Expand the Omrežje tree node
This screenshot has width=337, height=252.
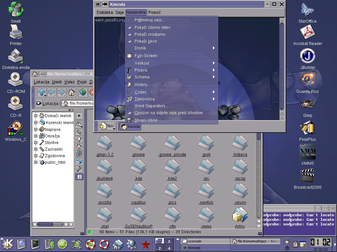[x=36, y=136]
